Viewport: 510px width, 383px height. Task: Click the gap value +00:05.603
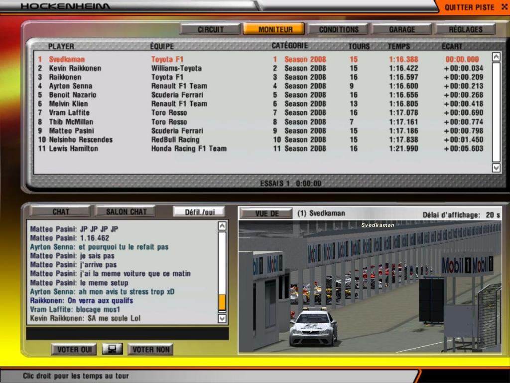(464, 149)
